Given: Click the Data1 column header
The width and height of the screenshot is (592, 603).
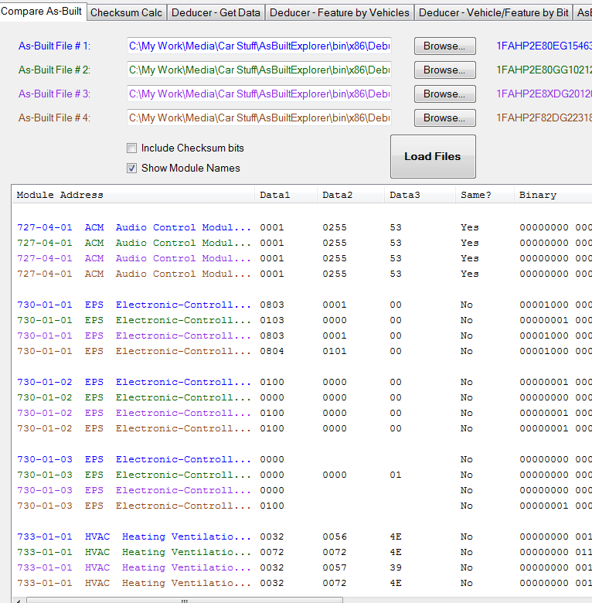Looking at the screenshot, I should tap(286, 195).
